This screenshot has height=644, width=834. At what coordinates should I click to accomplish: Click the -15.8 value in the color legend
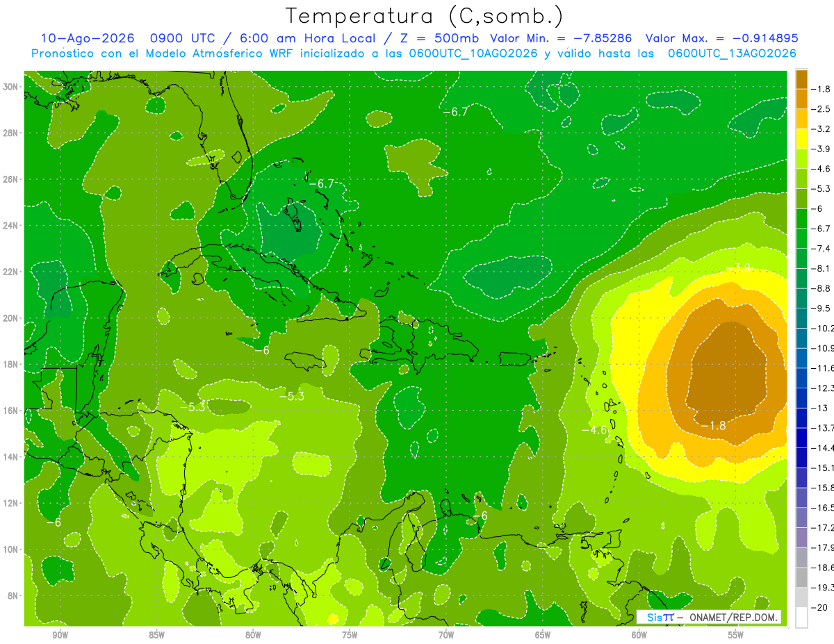click(x=824, y=488)
